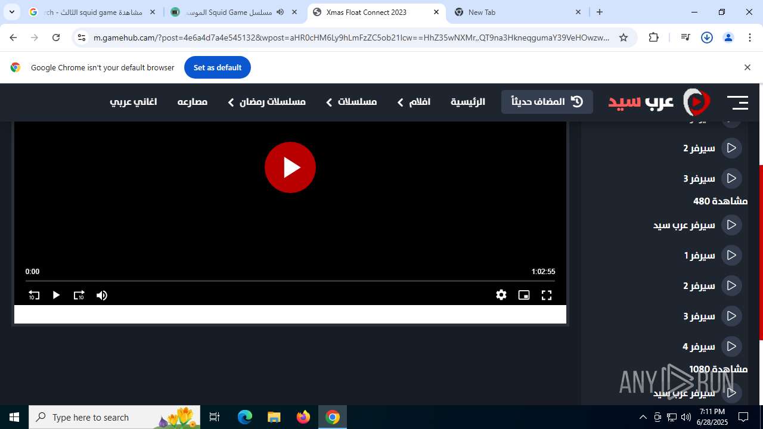Expand the مسلسلات رمضان menu
Screen dimensions: 763x429
(x=266, y=102)
